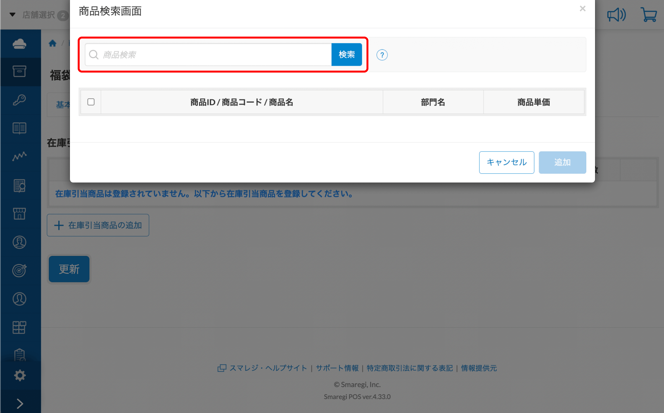Viewport: 664px width, 413px height.
Task: Open the clipboard icon in sidebar
Action: [x=19, y=355]
